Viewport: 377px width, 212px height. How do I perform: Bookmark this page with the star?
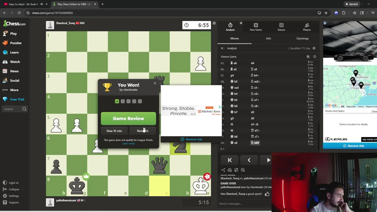click(326, 13)
